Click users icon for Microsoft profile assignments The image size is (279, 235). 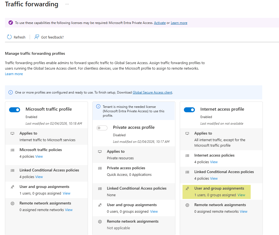12,187
